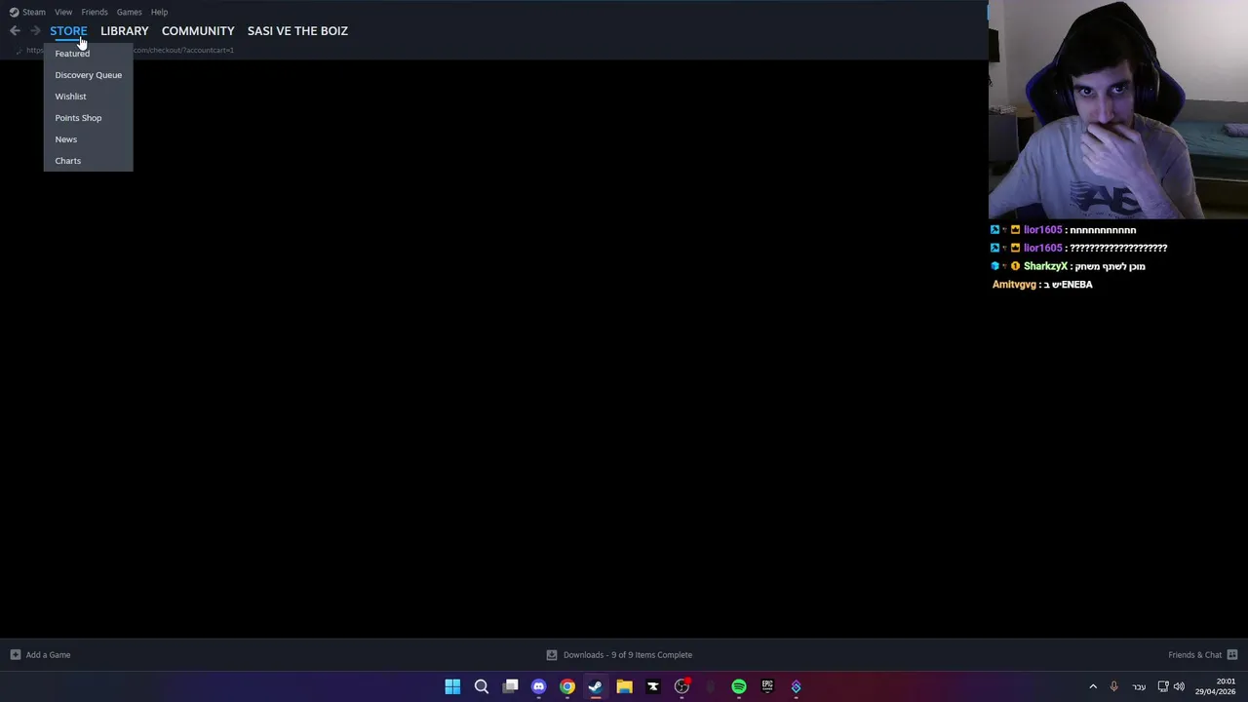Image resolution: width=1248 pixels, height=702 pixels.
Task: Open OBS Studio from the taskbar
Action: pyautogui.click(x=682, y=686)
